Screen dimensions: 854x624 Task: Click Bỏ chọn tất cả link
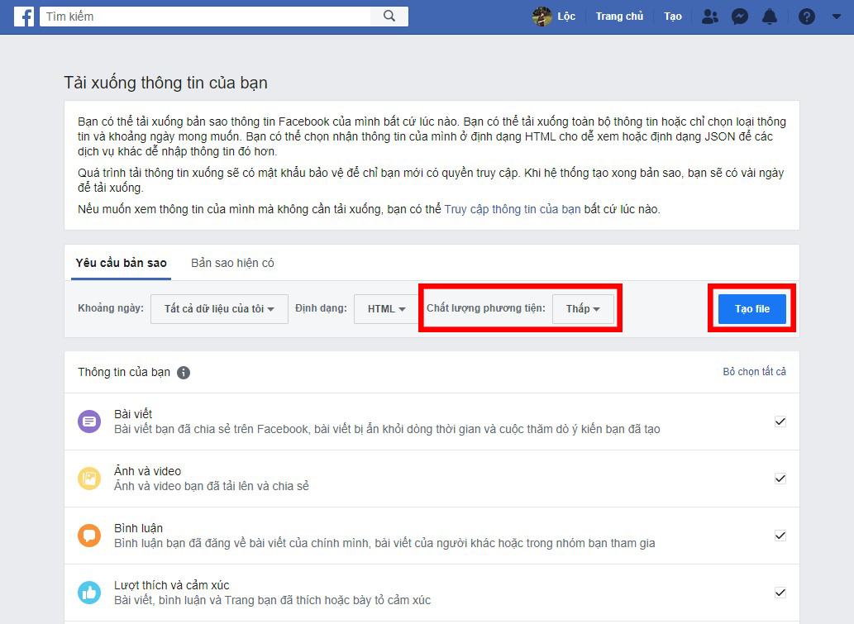pyautogui.click(x=754, y=372)
